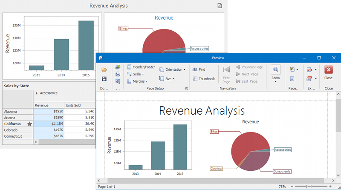Toggle the Thumbnails panel

(x=204, y=79)
